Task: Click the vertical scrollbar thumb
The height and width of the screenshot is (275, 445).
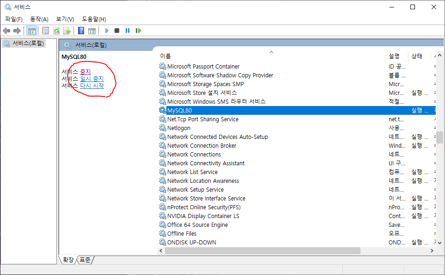Action: tap(439, 137)
